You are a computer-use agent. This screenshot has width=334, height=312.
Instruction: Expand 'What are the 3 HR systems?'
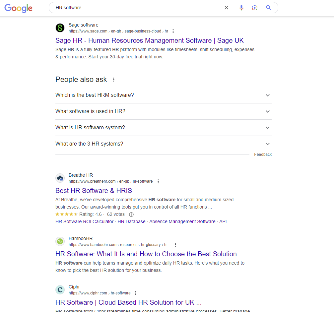[x=164, y=144]
